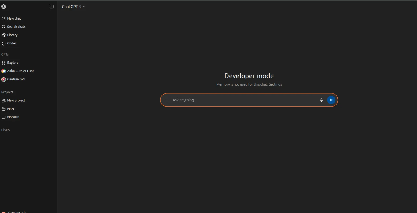Image resolution: width=417 pixels, height=213 pixels.
Task: Click the NocoDB folder icon
Action: tap(4, 117)
